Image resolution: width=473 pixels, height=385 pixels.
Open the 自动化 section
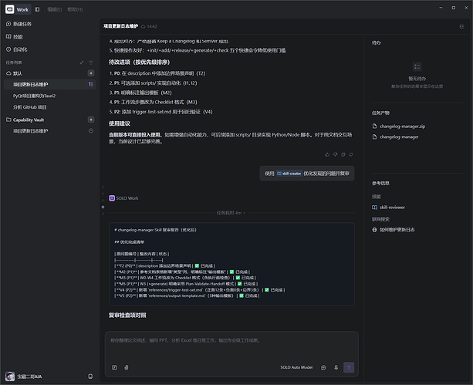[x=17, y=49]
